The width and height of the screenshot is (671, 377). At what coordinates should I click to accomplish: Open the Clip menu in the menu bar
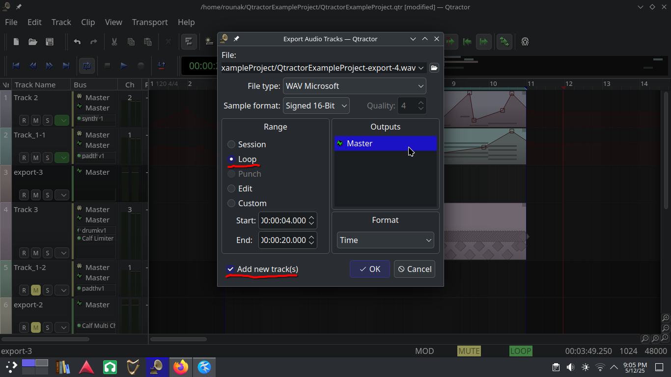88,22
